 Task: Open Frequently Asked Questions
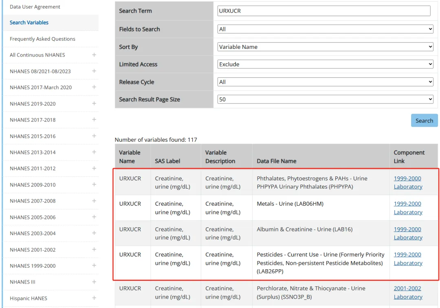(x=42, y=39)
